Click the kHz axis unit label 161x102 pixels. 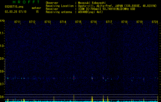2,21
